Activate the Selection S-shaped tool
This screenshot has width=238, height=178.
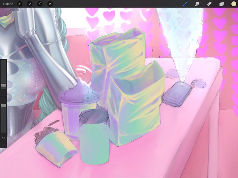point(40,4)
